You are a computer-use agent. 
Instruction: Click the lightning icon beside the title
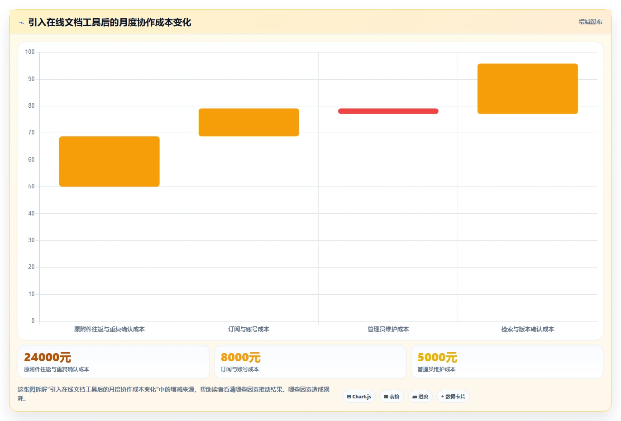point(21,23)
